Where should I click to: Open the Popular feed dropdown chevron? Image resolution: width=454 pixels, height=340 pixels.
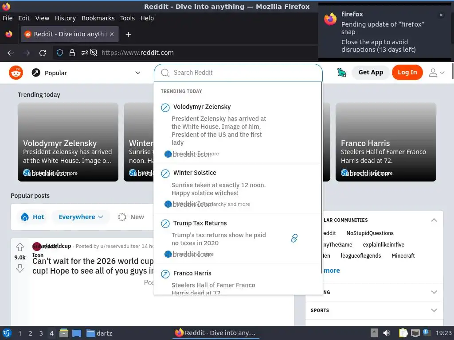138,73
